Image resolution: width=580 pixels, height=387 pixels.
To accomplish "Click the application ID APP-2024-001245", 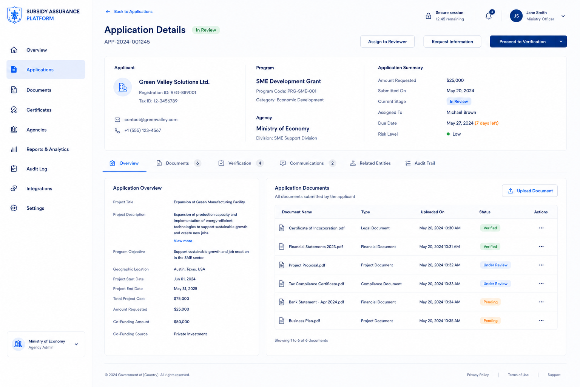I will click(x=127, y=42).
